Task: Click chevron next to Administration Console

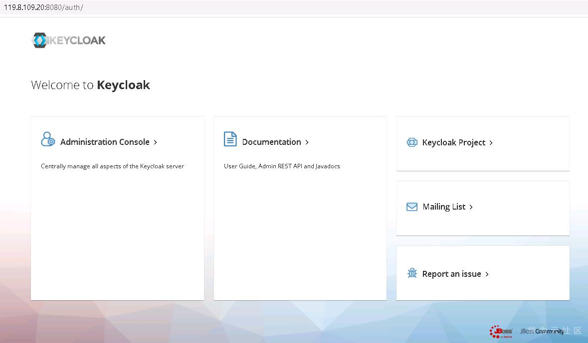Action: pos(155,142)
